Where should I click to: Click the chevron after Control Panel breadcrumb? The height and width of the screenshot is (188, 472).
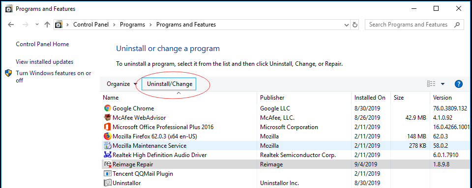[x=115, y=25]
